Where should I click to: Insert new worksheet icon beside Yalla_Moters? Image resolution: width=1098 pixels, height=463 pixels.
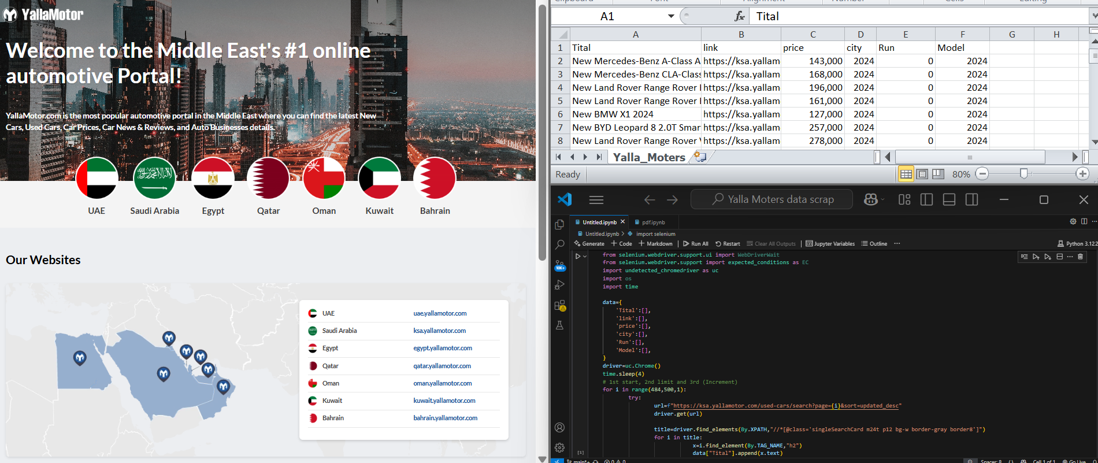(700, 157)
